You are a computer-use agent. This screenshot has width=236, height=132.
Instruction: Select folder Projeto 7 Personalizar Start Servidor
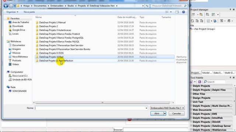(61, 45)
